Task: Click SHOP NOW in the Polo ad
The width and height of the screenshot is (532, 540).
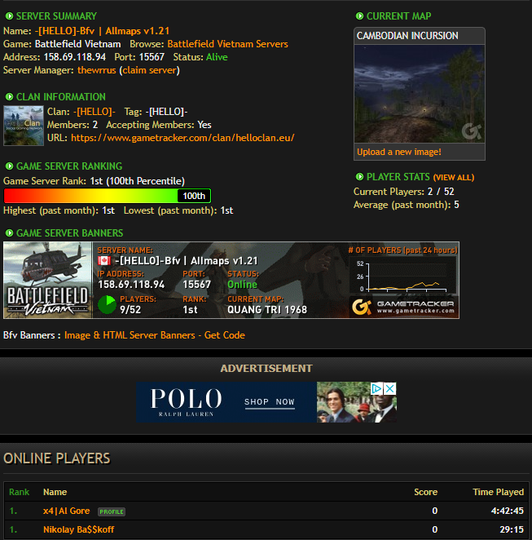Action: pyautogui.click(x=270, y=402)
